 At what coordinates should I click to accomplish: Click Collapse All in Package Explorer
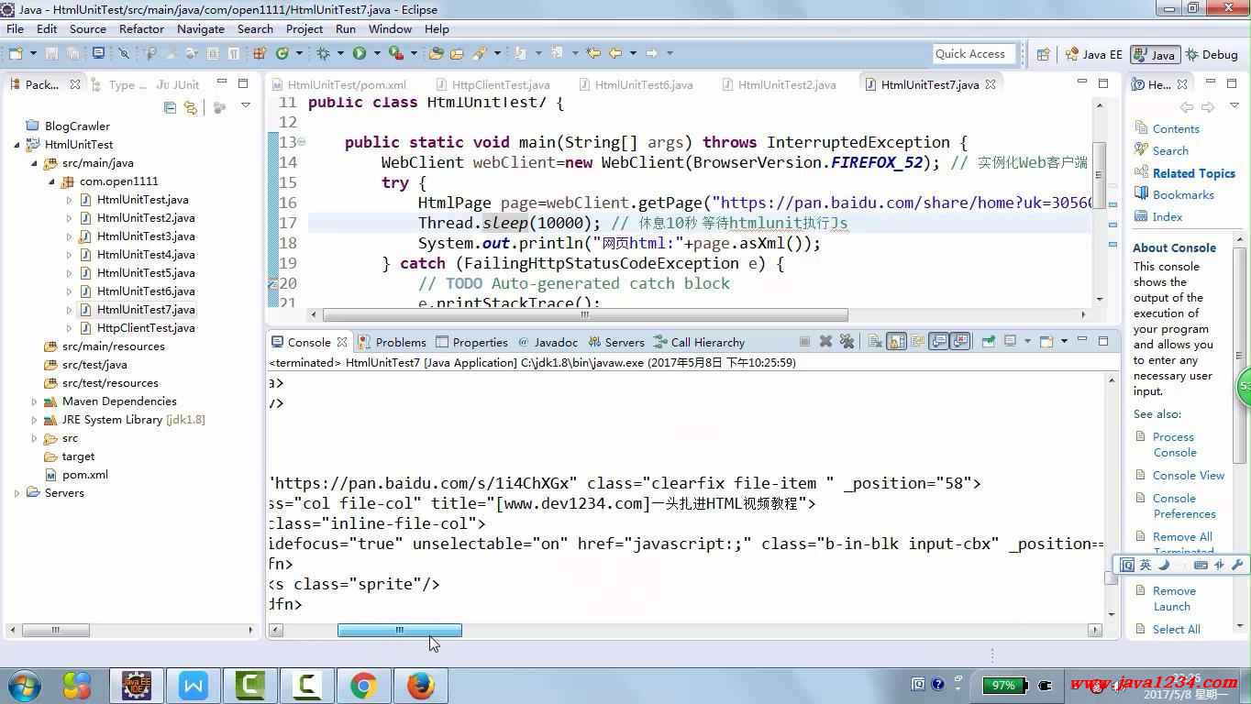coord(170,107)
